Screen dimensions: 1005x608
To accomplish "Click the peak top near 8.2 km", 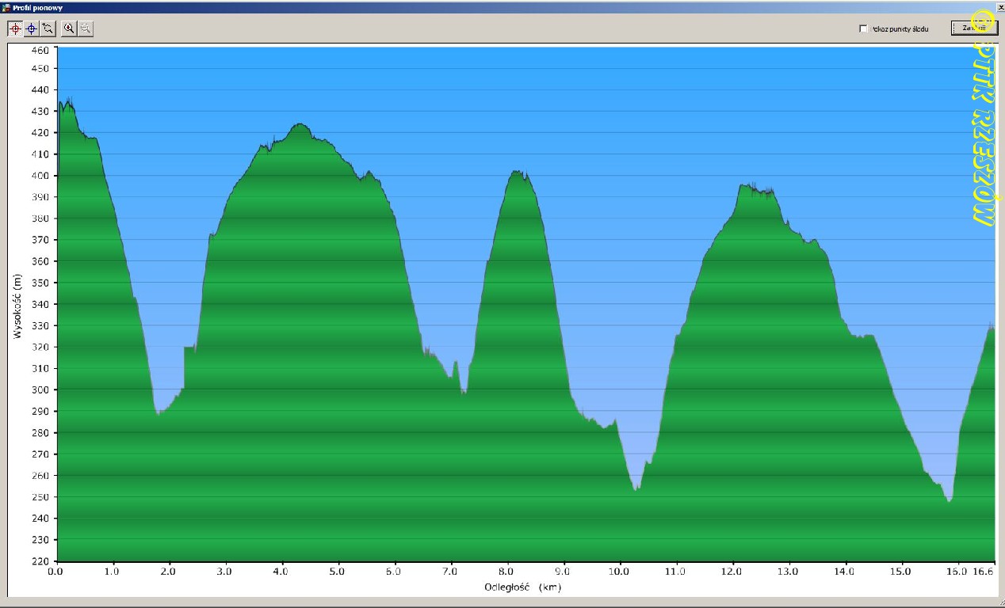I will tap(517, 172).
